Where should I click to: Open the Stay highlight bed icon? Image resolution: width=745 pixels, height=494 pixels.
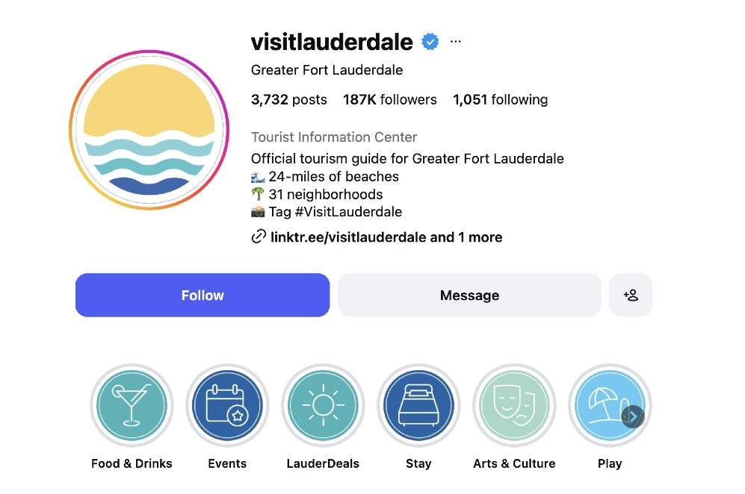pos(418,405)
